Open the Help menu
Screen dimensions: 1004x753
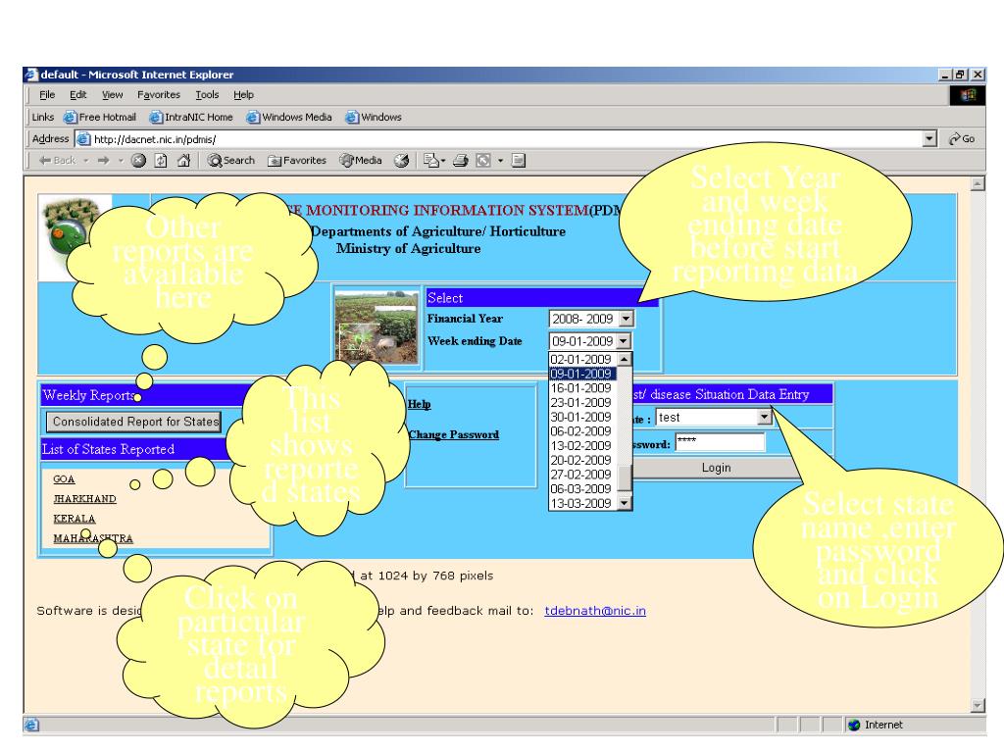point(243,95)
